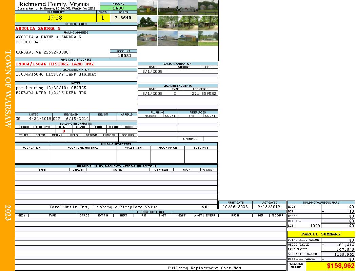Select the account number 10081 field
This screenshot has height=271, width=356.
(x=123, y=55)
